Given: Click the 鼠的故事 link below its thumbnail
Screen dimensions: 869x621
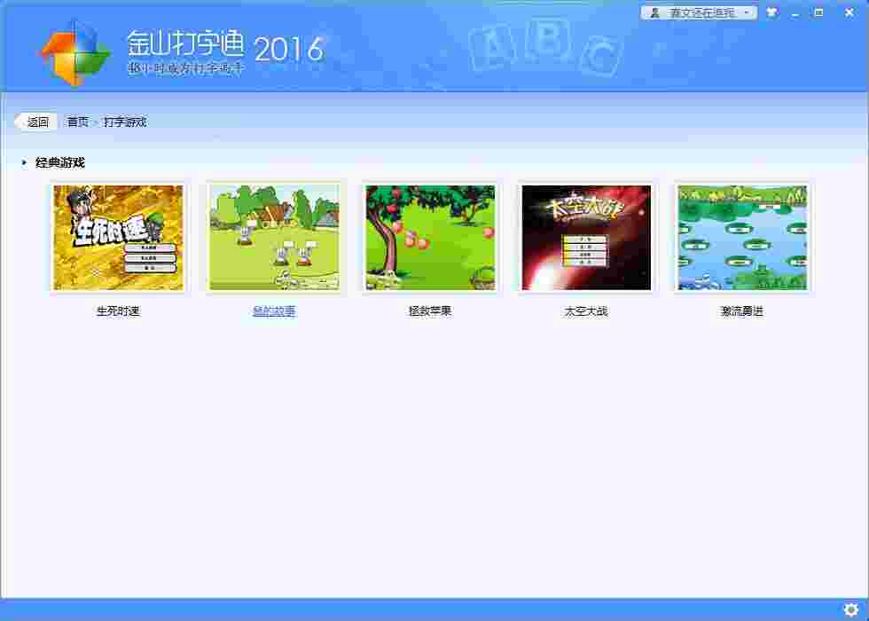Looking at the screenshot, I should pos(273,311).
